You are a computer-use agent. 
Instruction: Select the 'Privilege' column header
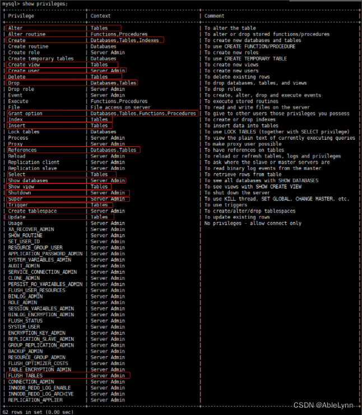[x=21, y=16]
